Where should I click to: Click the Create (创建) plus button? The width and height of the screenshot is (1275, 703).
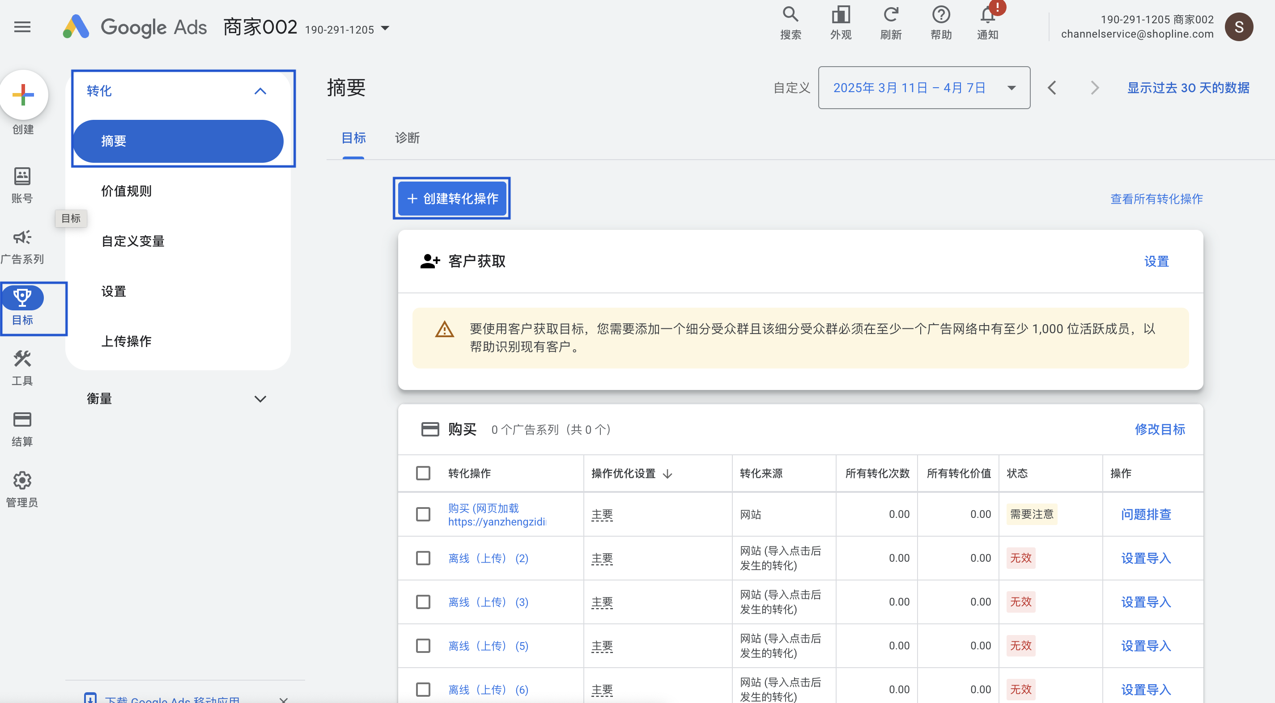coord(23,94)
